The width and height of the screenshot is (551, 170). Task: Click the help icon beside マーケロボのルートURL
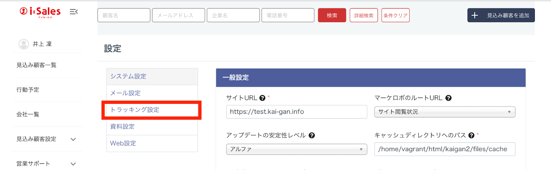pos(448,98)
